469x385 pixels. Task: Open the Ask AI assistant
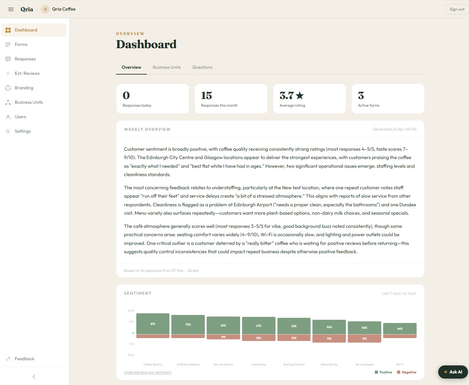[x=453, y=372]
